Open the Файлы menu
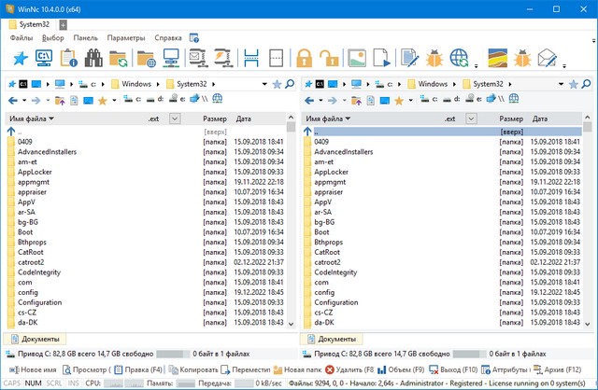The width and height of the screenshot is (598, 390). tap(21, 38)
